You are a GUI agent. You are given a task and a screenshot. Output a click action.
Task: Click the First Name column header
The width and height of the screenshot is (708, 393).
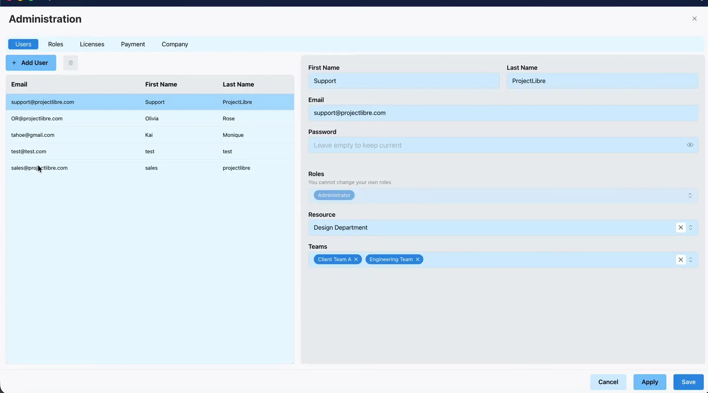point(161,85)
